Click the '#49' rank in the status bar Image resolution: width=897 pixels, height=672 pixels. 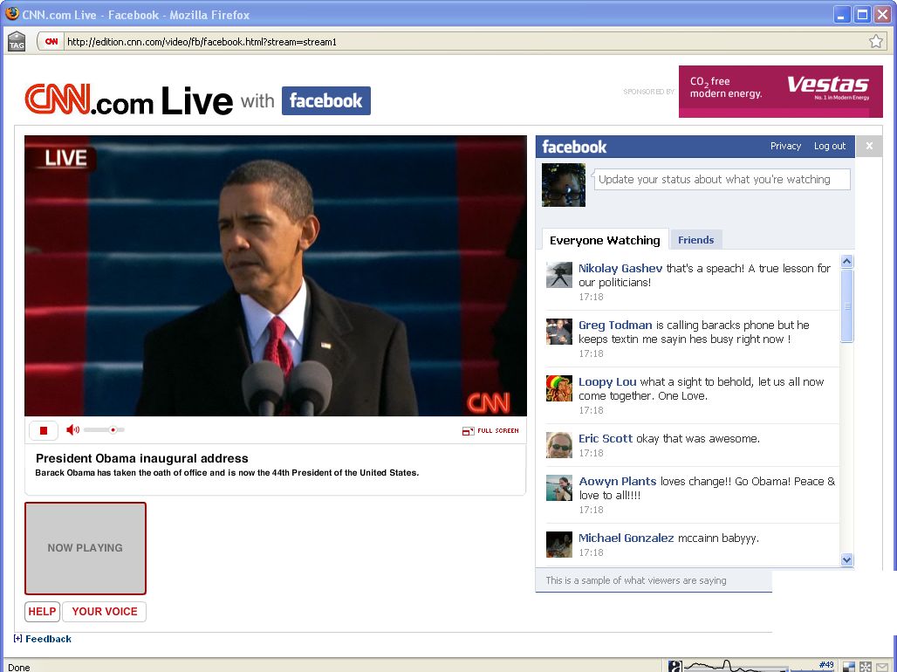click(x=826, y=664)
